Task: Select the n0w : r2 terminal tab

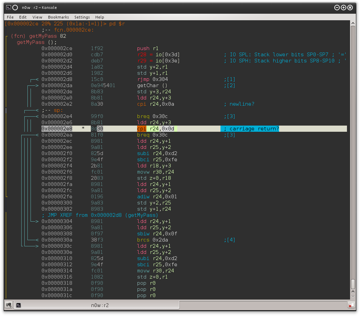Action: point(99,305)
